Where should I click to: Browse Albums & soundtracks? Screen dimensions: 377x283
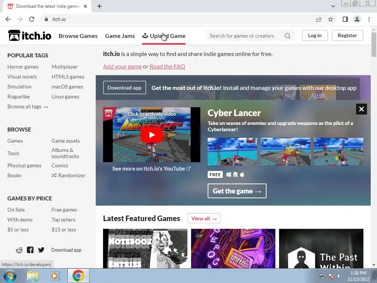click(x=65, y=153)
